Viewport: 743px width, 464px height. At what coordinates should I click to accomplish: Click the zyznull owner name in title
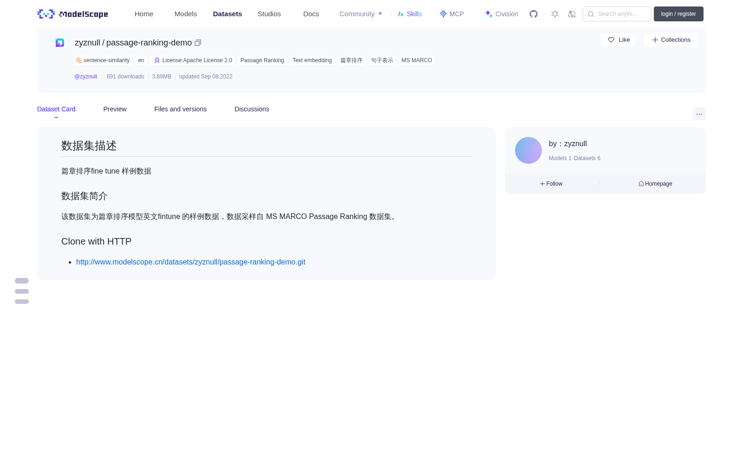[x=87, y=43]
